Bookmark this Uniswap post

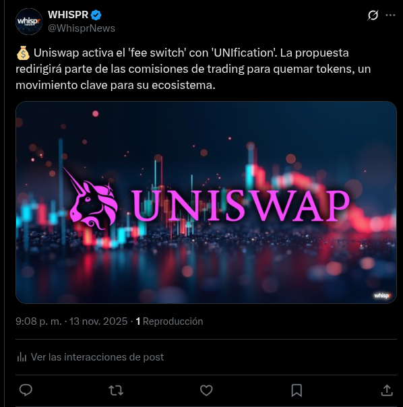(297, 390)
